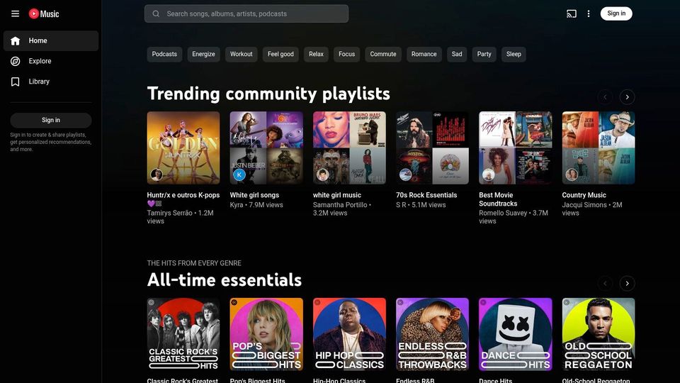Click the Sign in button in top bar

click(x=616, y=13)
